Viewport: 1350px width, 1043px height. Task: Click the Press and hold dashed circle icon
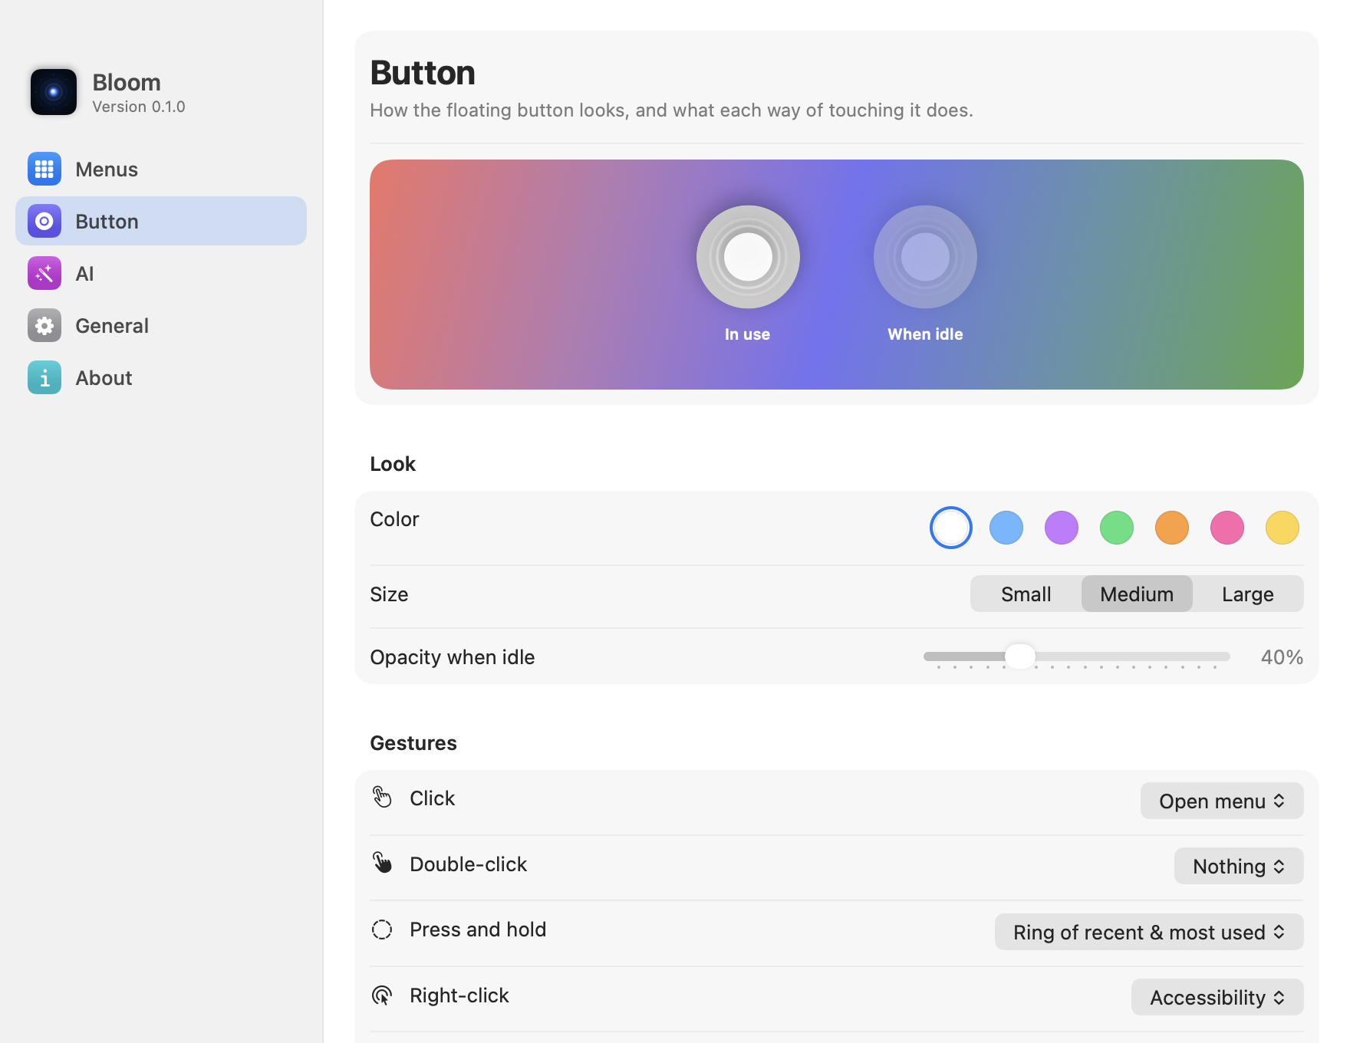coord(382,929)
